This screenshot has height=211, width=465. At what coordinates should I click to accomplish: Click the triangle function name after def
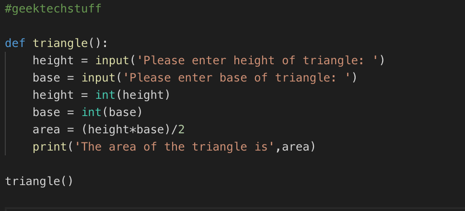pos(60,44)
